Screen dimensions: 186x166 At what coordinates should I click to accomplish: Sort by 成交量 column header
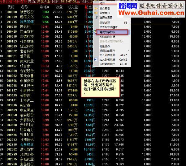coord(73,7)
